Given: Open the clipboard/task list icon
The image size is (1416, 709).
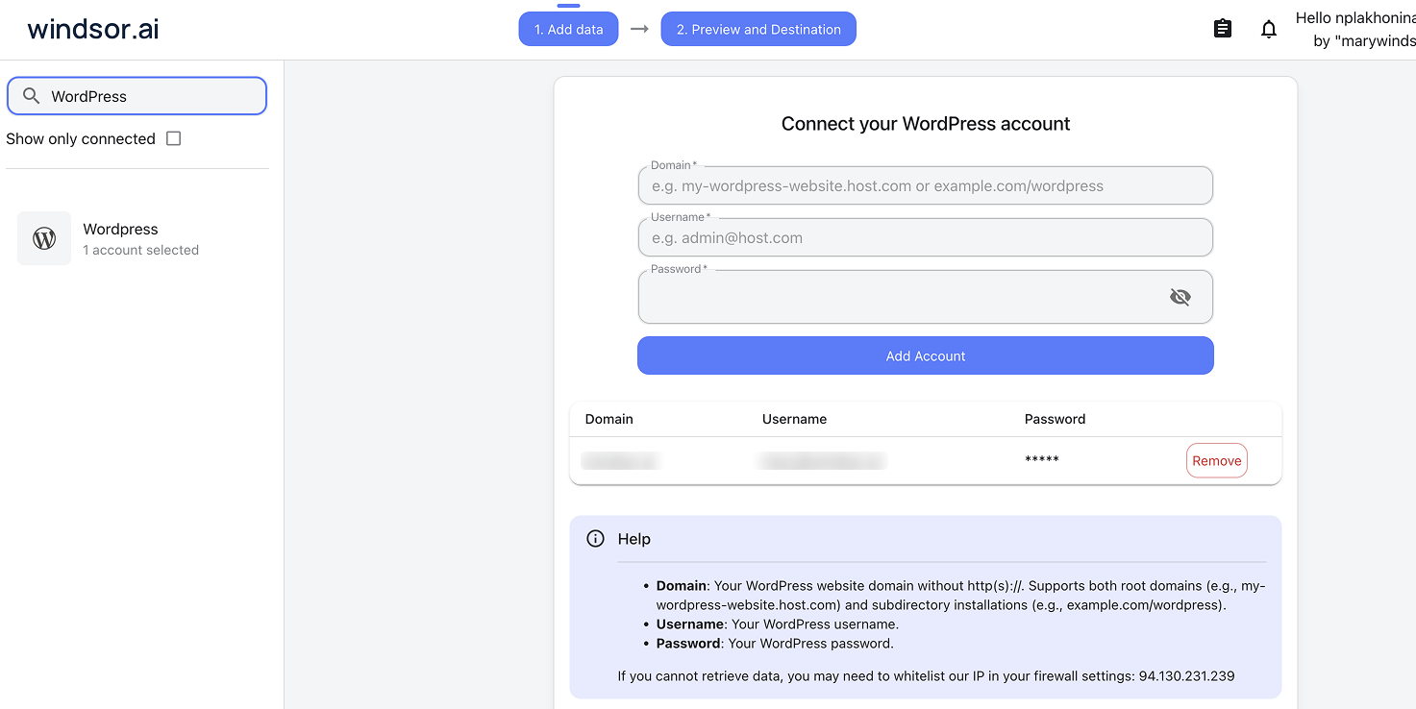Looking at the screenshot, I should point(1222,29).
